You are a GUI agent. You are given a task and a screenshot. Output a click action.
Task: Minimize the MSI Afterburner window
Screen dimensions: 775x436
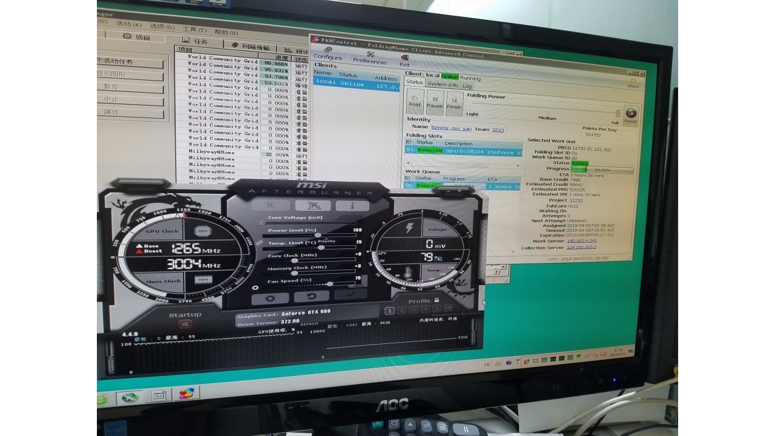[449, 191]
